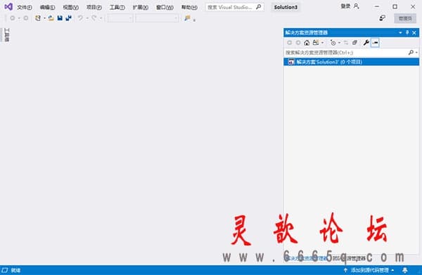Click the new project toolbar icon
The height and width of the screenshot is (275, 422).
(38, 18)
